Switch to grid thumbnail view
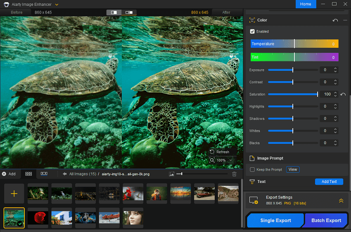 click(28, 174)
